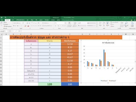Click the Undo arrow icon
This screenshot has height=102, width=136.
point(5,18)
